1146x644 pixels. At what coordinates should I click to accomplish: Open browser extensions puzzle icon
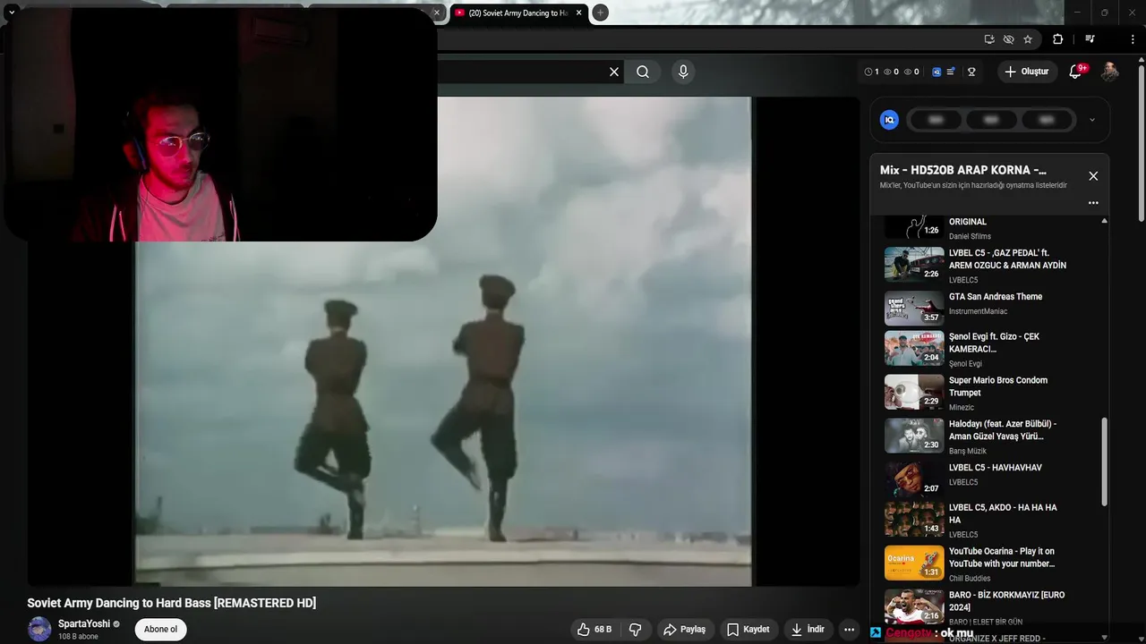[x=1057, y=39]
